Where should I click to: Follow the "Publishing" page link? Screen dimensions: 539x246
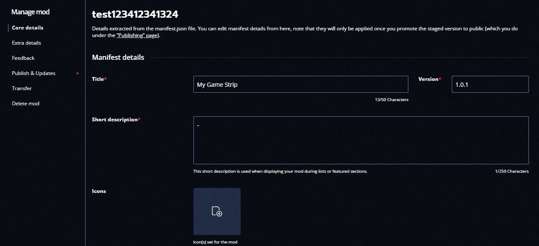click(x=137, y=35)
